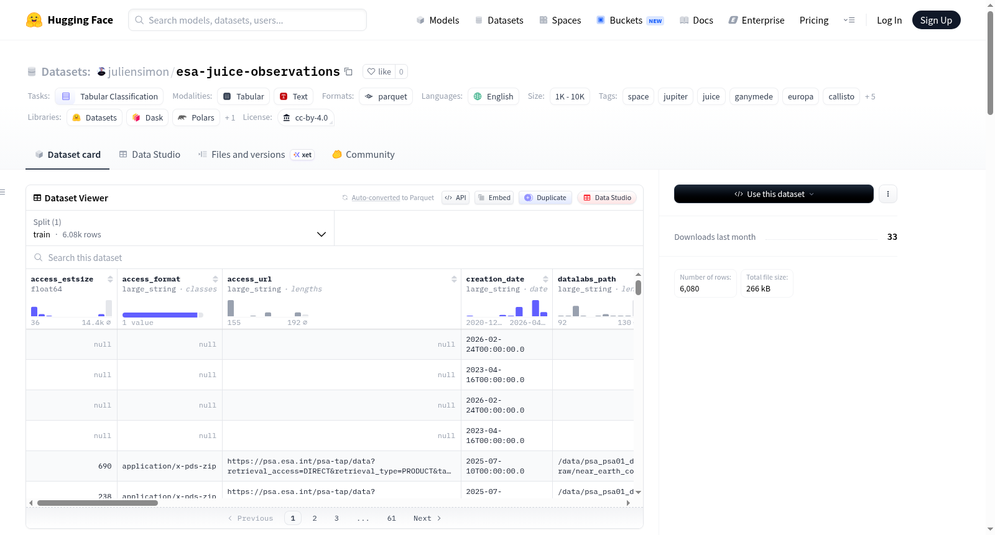This screenshot has height=535, width=995.
Task: Sort the access_format column
Action: point(215,279)
